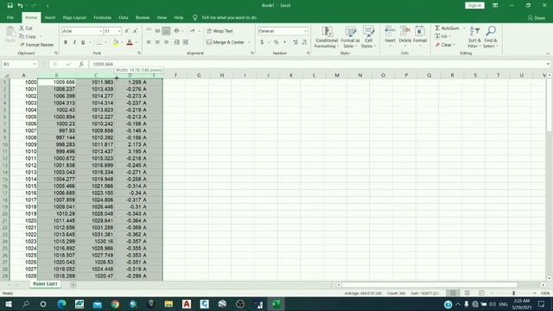Click the New Sheet plus icon
Image resolution: width=553 pixels, height=311 pixels.
point(73,285)
